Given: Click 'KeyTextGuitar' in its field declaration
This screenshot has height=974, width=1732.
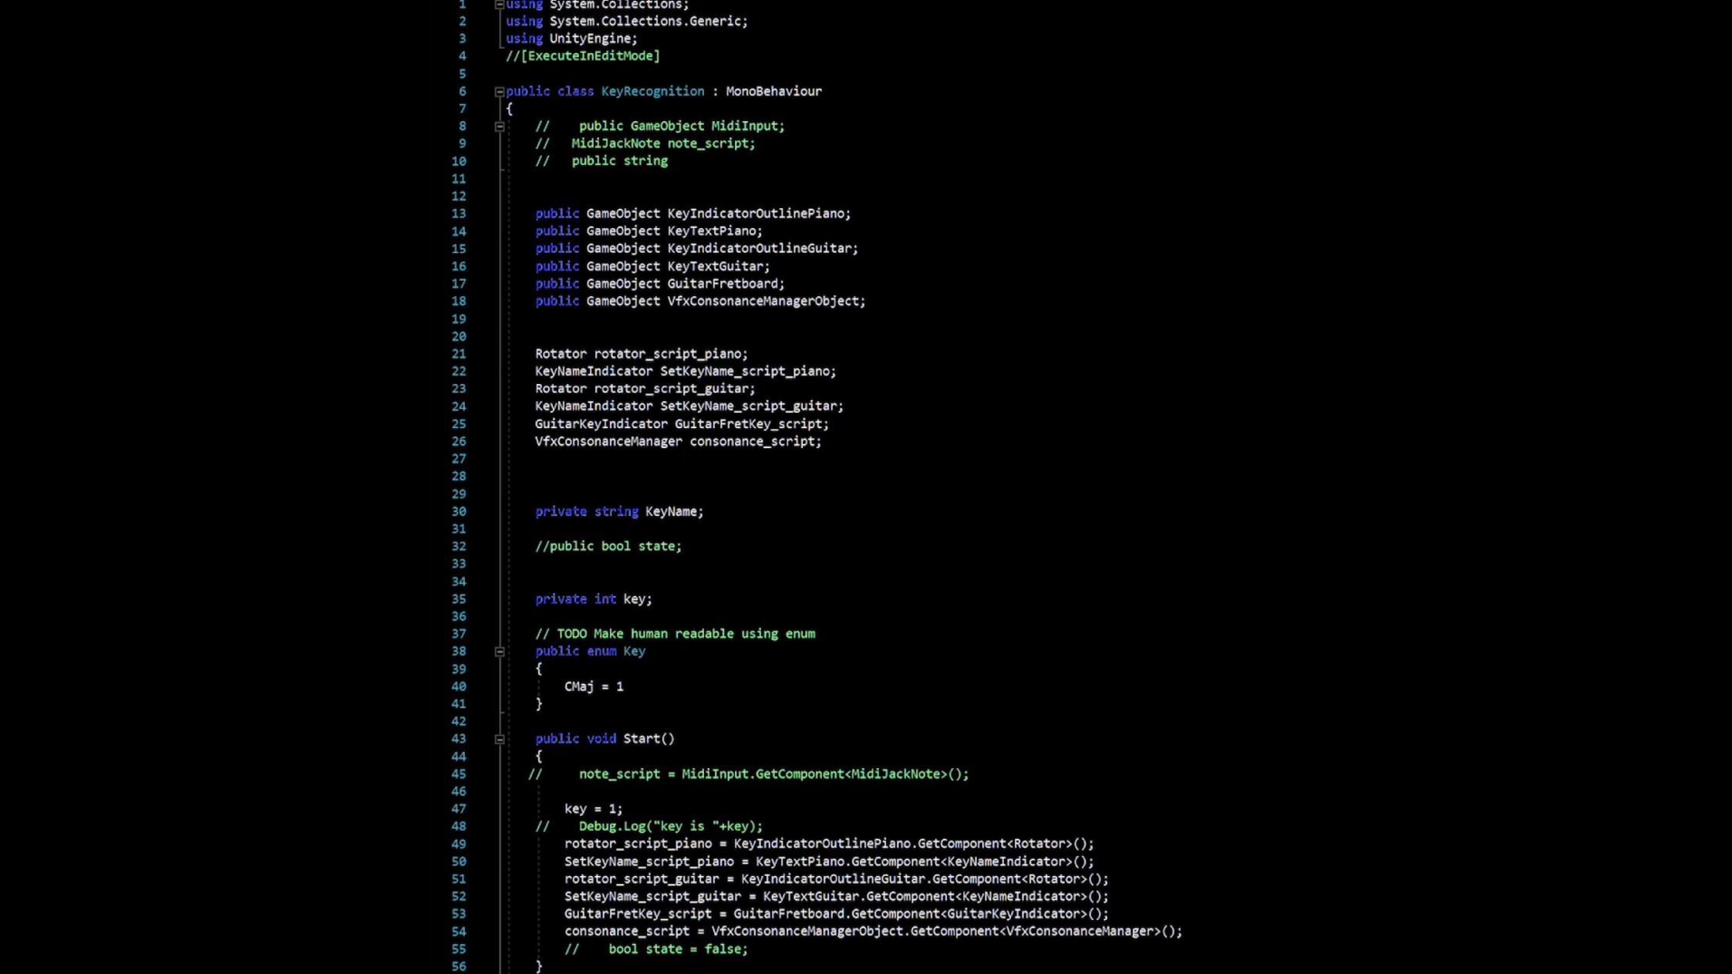Looking at the screenshot, I should [x=715, y=266].
